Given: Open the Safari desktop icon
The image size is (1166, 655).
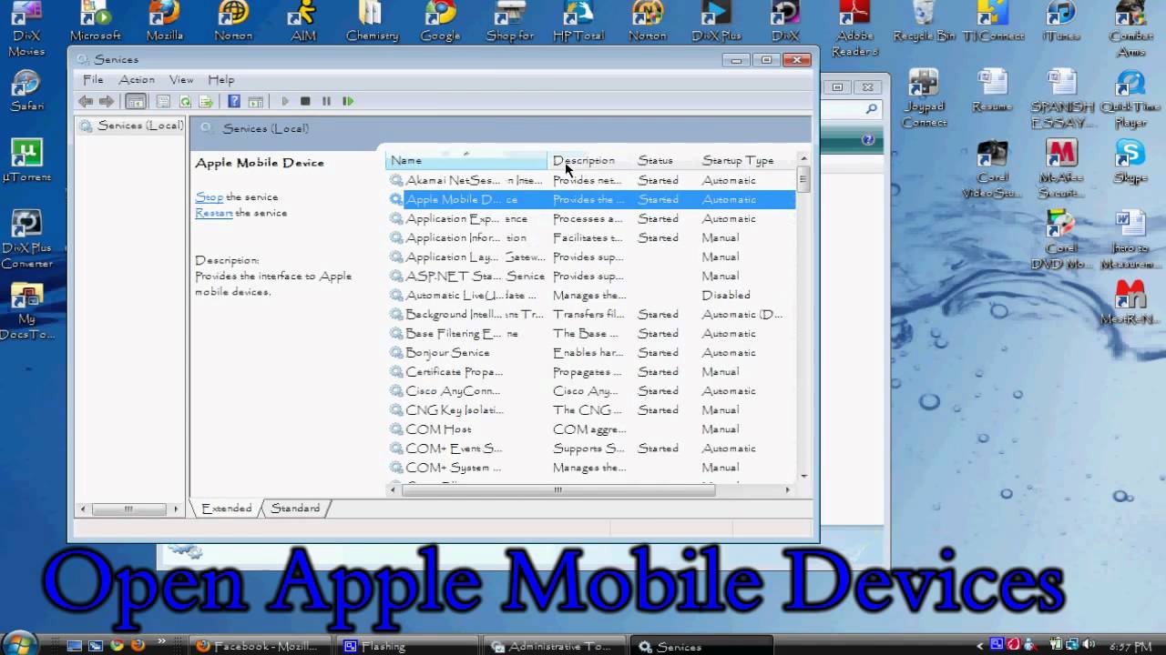Looking at the screenshot, I should pyautogui.click(x=26, y=90).
